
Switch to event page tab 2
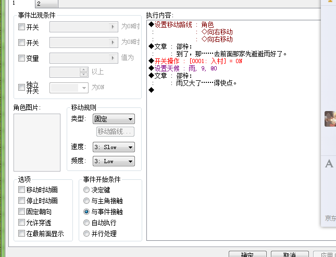[x=46, y=4]
